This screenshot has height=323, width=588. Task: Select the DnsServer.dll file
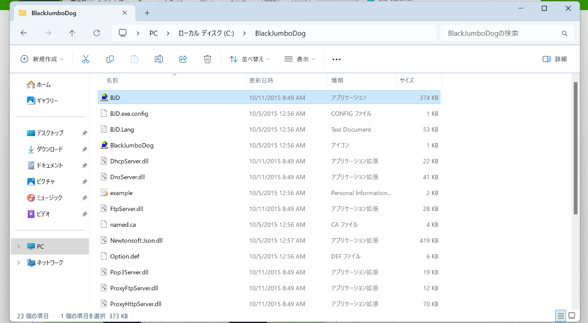(x=269, y=177)
